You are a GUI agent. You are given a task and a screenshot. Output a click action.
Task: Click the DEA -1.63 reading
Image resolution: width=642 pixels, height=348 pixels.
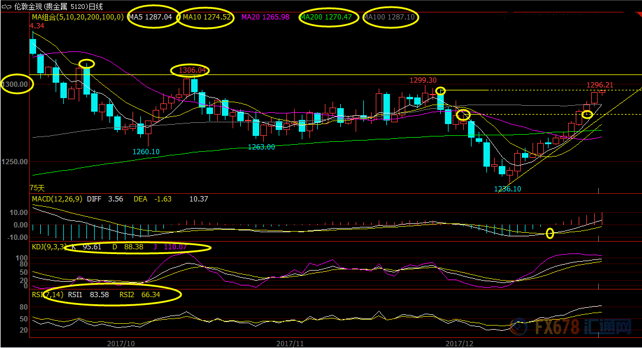(x=152, y=199)
